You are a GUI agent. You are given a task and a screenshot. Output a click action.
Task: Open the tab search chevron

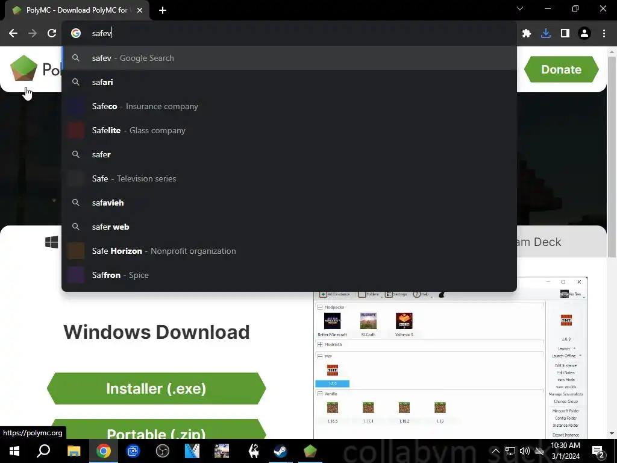pyautogui.click(x=520, y=8)
